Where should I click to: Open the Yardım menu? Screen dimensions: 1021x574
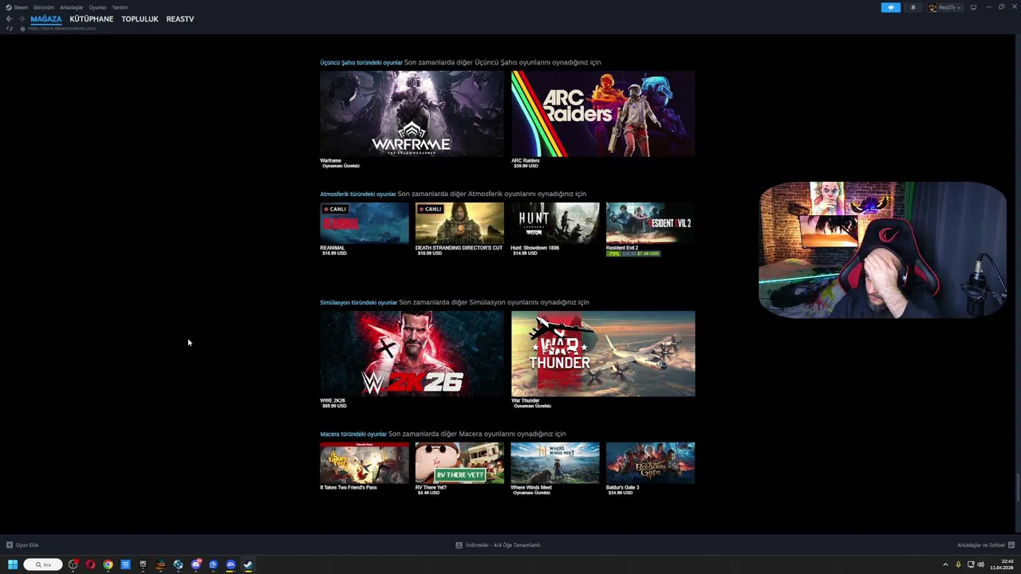pyautogui.click(x=120, y=7)
